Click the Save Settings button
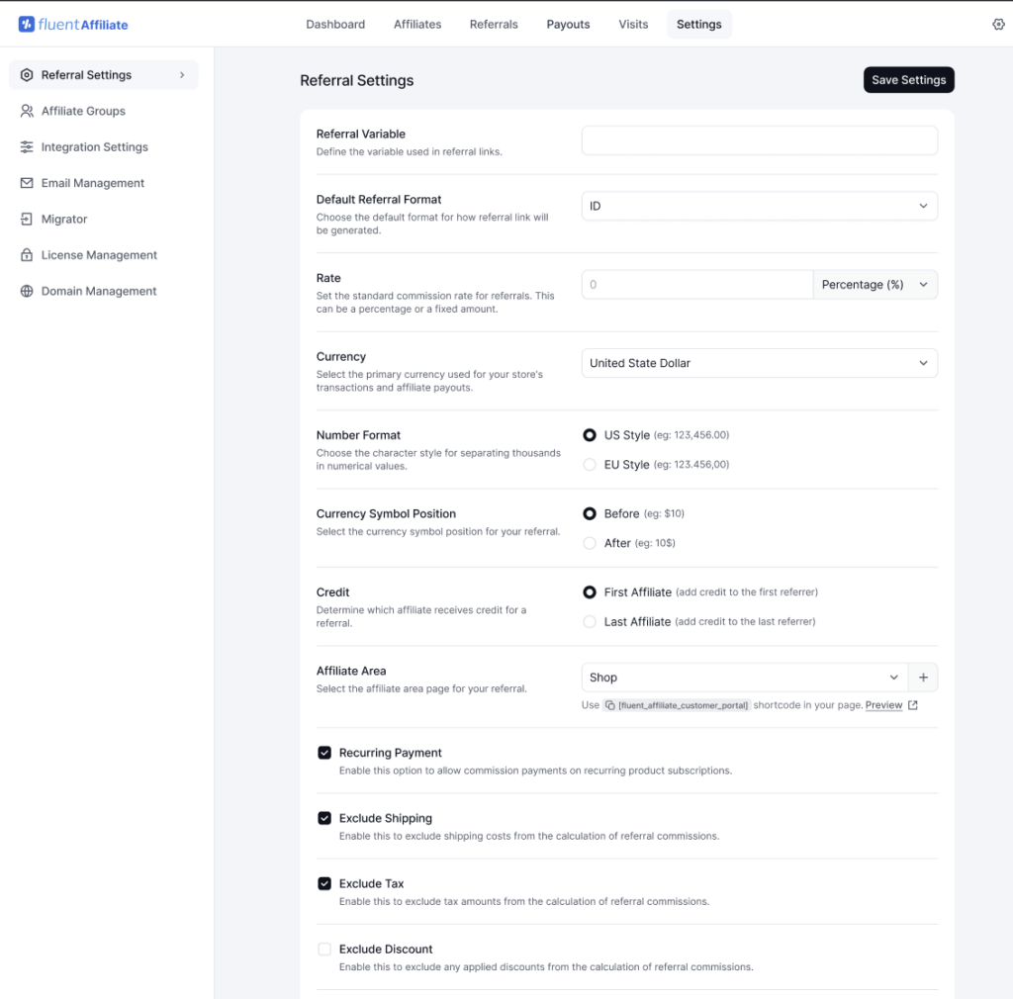 [x=908, y=80]
